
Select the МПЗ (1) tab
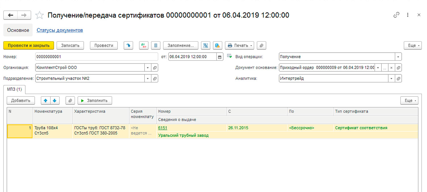[x=15, y=89]
